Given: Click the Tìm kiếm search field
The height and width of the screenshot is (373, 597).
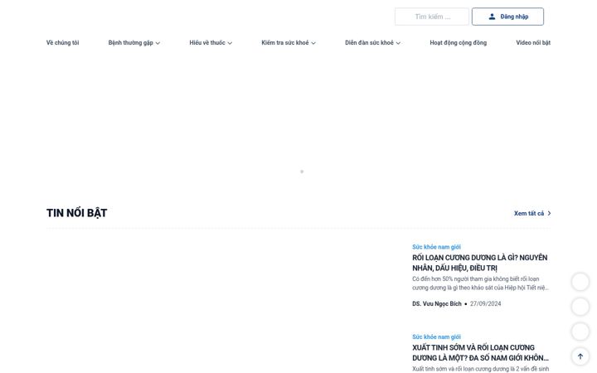Looking at the screenshot, I should pyautogui.click(x=432, y=17).
